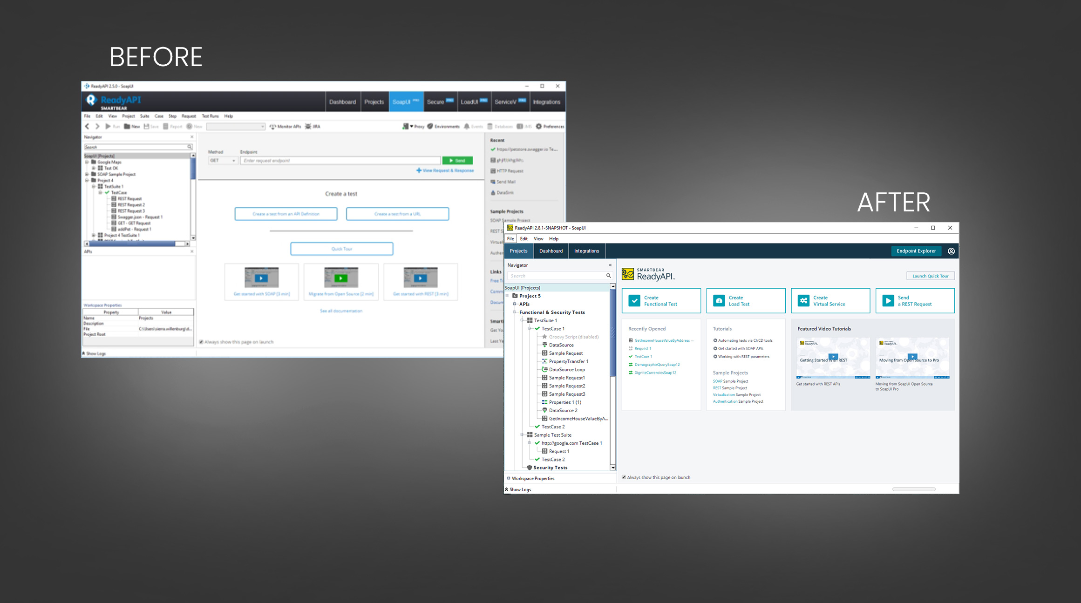The width and height of the screenshot is (1081, 603).
Task: Click the Endpoint Explorer button
Action: (916, 251)
